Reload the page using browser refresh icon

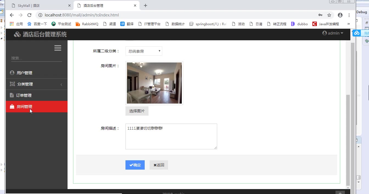tap(29, 15)
